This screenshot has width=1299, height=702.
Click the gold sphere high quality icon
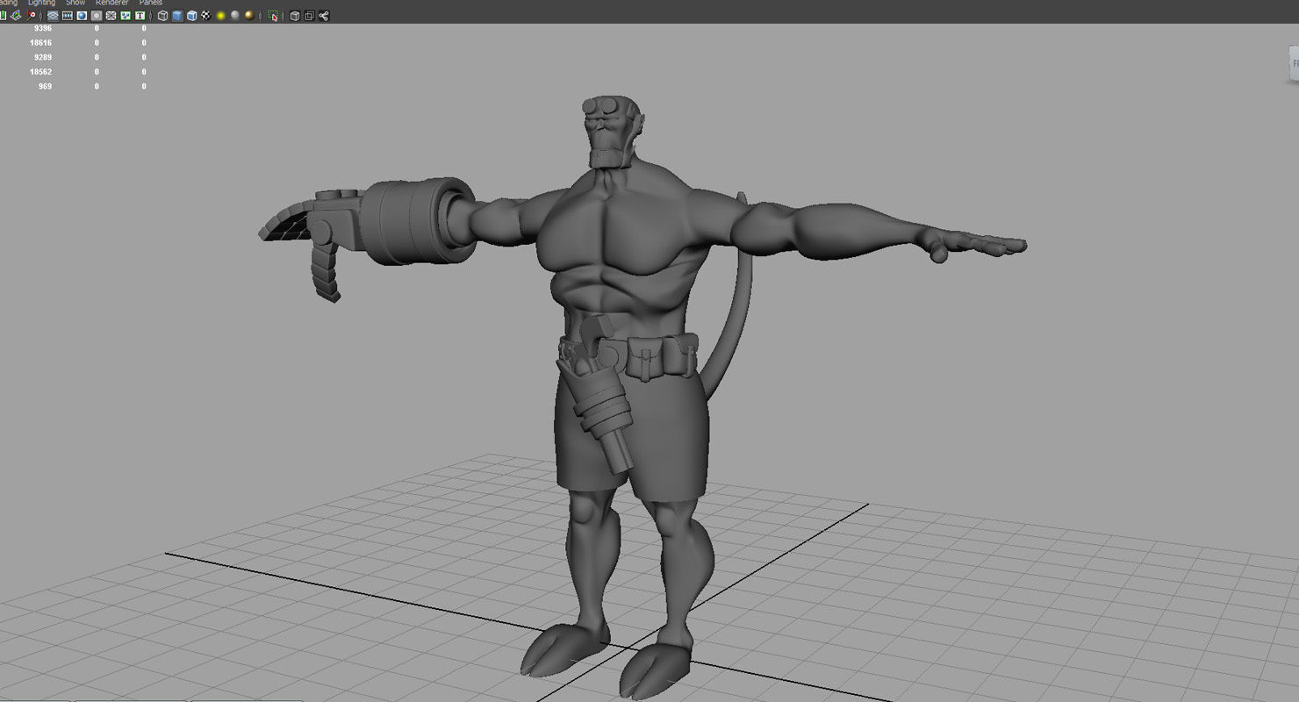pos(249,16)
